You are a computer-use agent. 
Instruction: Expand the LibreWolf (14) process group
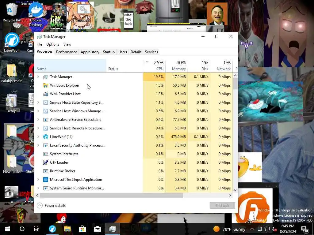38,137
